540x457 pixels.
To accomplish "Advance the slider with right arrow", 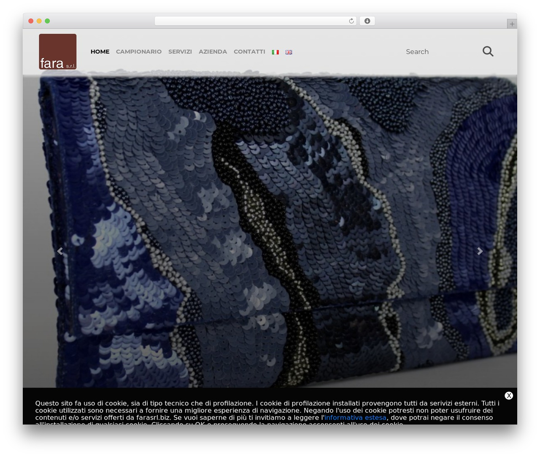I will (480, 251).
